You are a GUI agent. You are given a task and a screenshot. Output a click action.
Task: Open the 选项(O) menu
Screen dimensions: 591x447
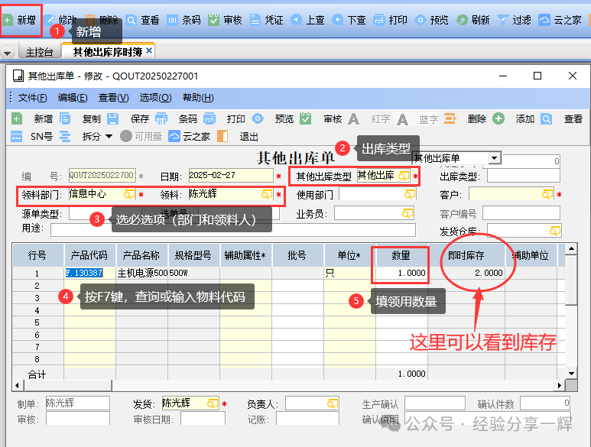pyautogui.click(x=155, y=98)
